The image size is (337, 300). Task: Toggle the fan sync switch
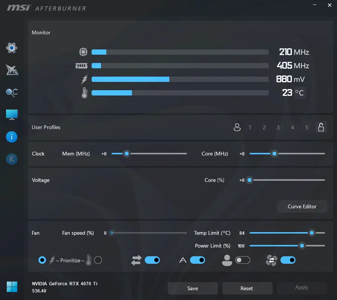288,260
